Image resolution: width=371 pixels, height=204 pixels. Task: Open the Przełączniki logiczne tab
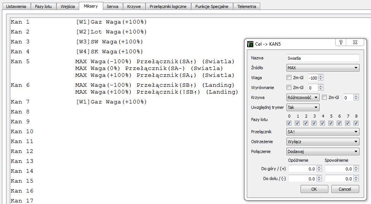(x=168, y=6)
